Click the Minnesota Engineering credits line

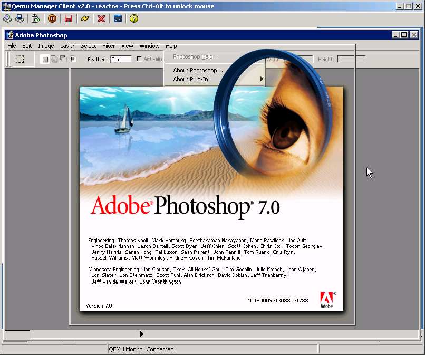click(x=202, y=270)
